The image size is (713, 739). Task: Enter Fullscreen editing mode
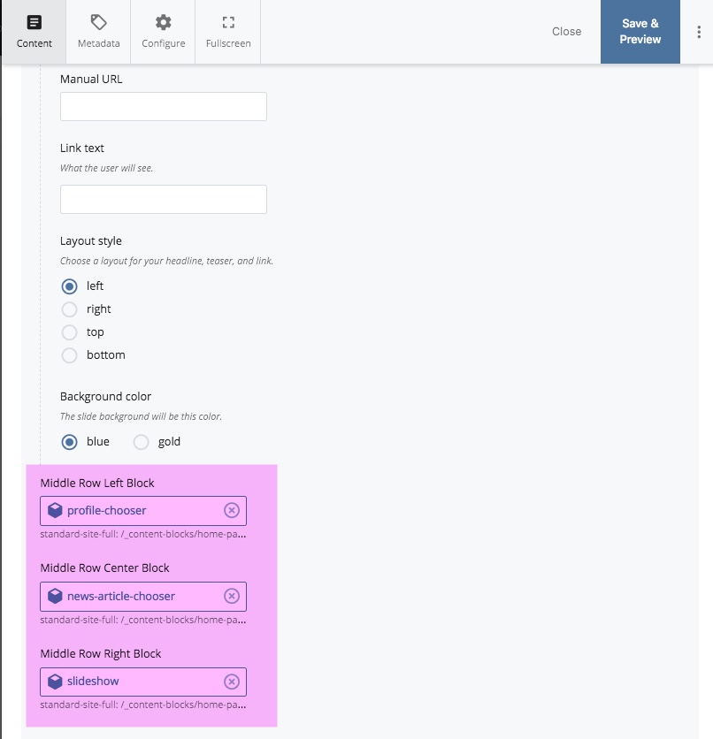click(228, 32)
